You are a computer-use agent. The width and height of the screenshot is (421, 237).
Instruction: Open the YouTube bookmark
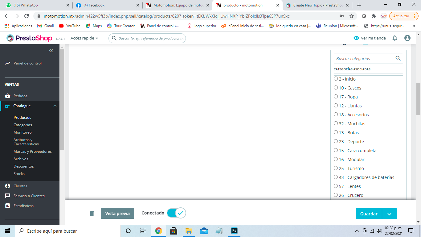pyautogui.click(x=70, y=26)
